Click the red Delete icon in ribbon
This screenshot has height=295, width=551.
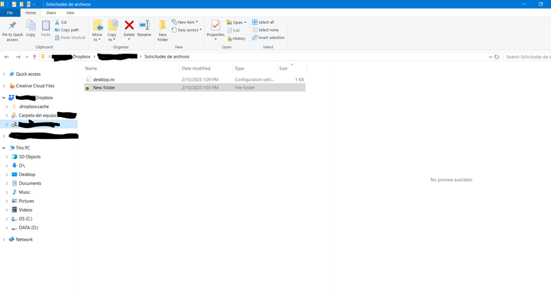pos(129,25)
